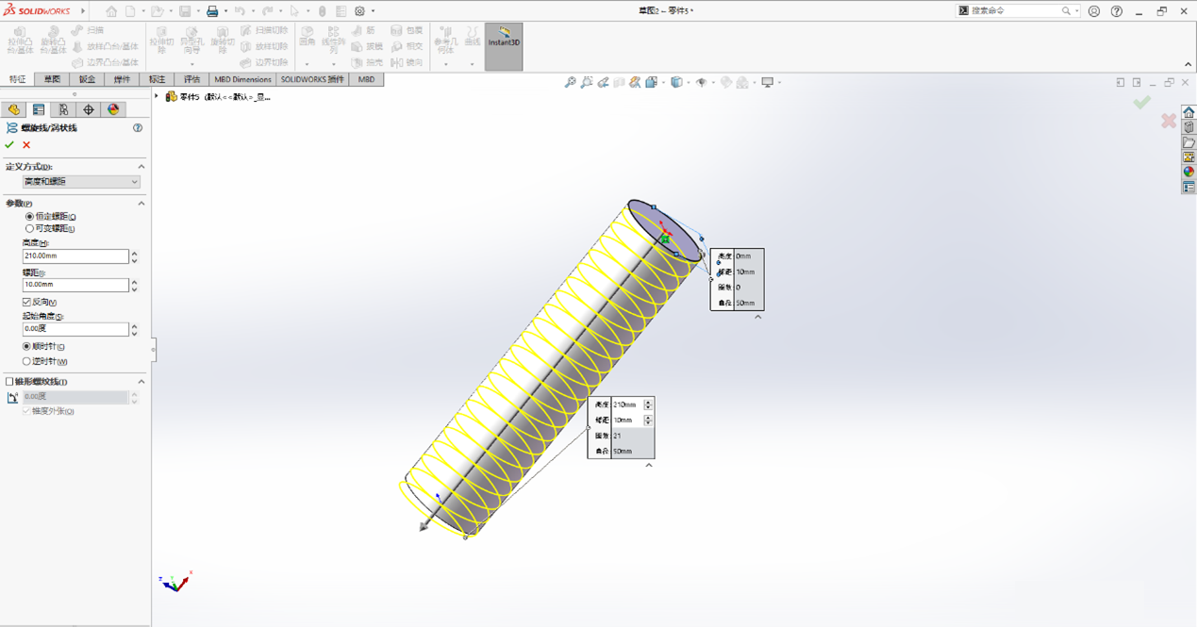The height and width of the screenshot is (627, 1197).
Task: Open helix PropertyManager help question mark
Action: [137, 127]
